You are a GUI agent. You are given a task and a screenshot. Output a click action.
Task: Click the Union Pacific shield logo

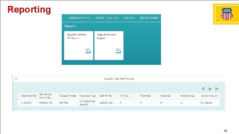[227, 14]
